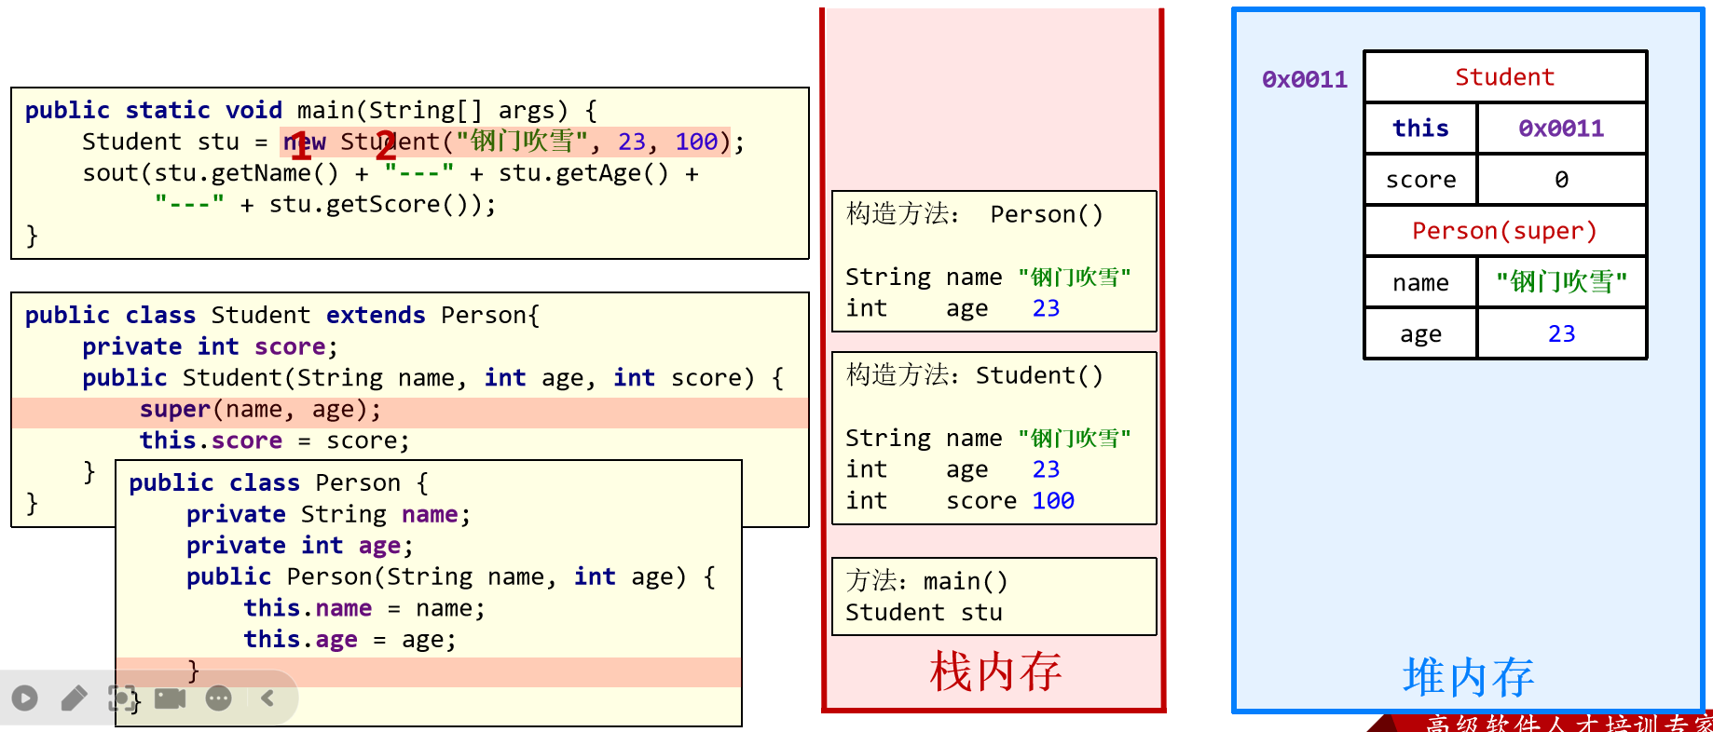
Task: Click the Student(String name, int age, int score) signature
Action: 432,377
